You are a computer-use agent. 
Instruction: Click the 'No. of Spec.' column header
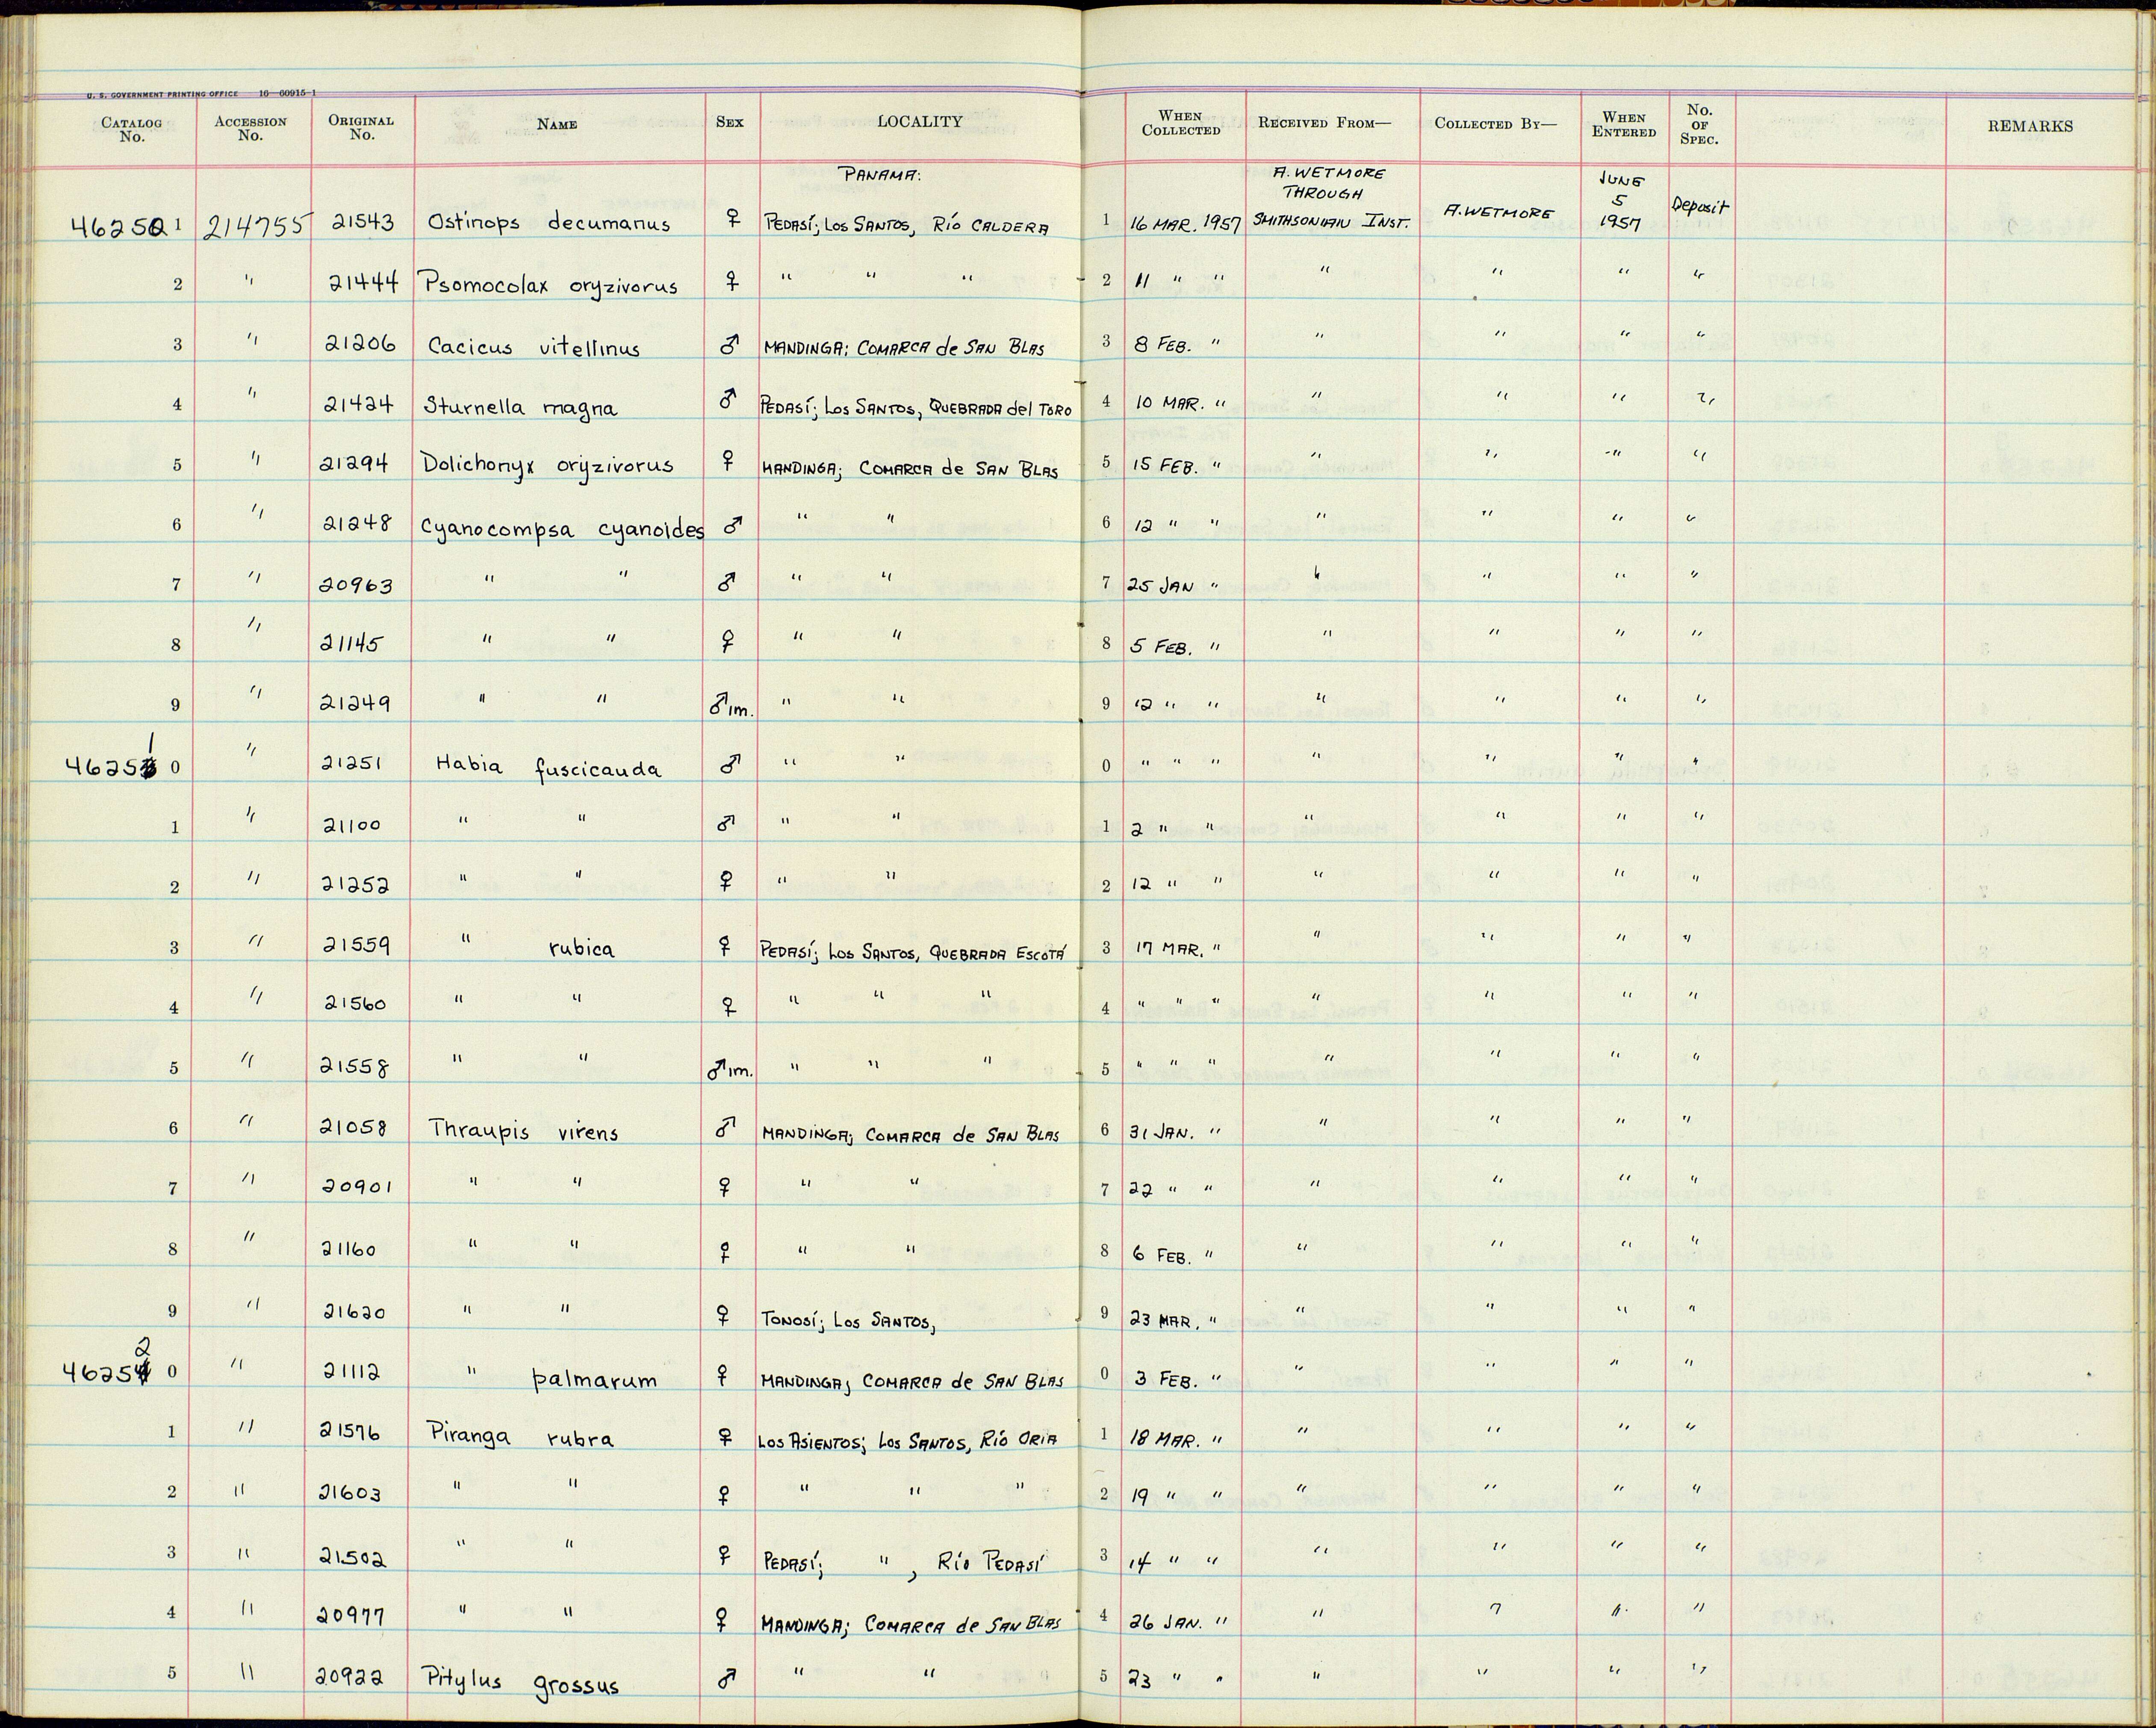[x=1699, y=124]
